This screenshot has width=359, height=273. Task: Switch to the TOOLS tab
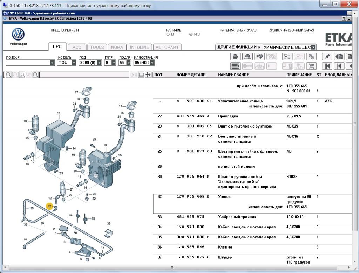click(x=97, y=47)
